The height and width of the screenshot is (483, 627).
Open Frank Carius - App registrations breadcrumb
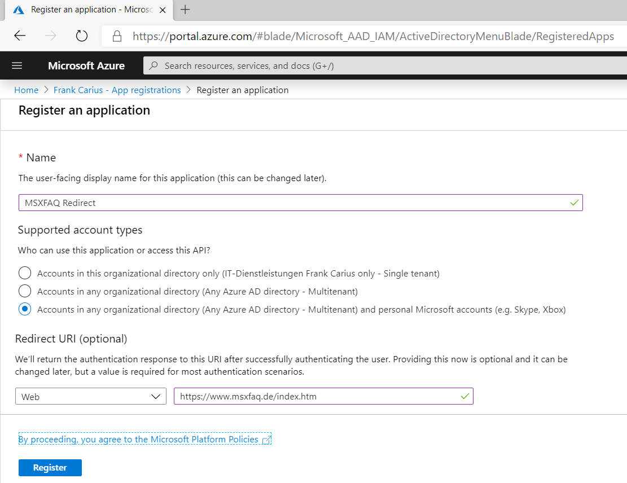(x=117, y=90)
